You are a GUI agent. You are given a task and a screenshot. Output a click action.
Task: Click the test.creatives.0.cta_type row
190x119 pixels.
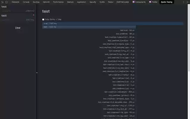[121, 58]
